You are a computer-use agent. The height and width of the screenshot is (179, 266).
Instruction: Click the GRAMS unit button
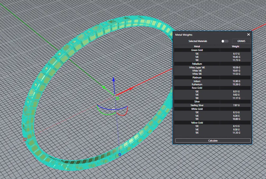pos(241,41)
